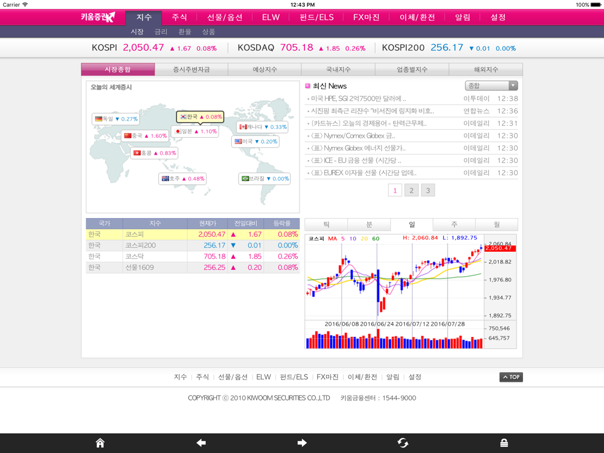Select the 코스피 row in index table
This screenshot has height=453, width=604.
(193, 234)
